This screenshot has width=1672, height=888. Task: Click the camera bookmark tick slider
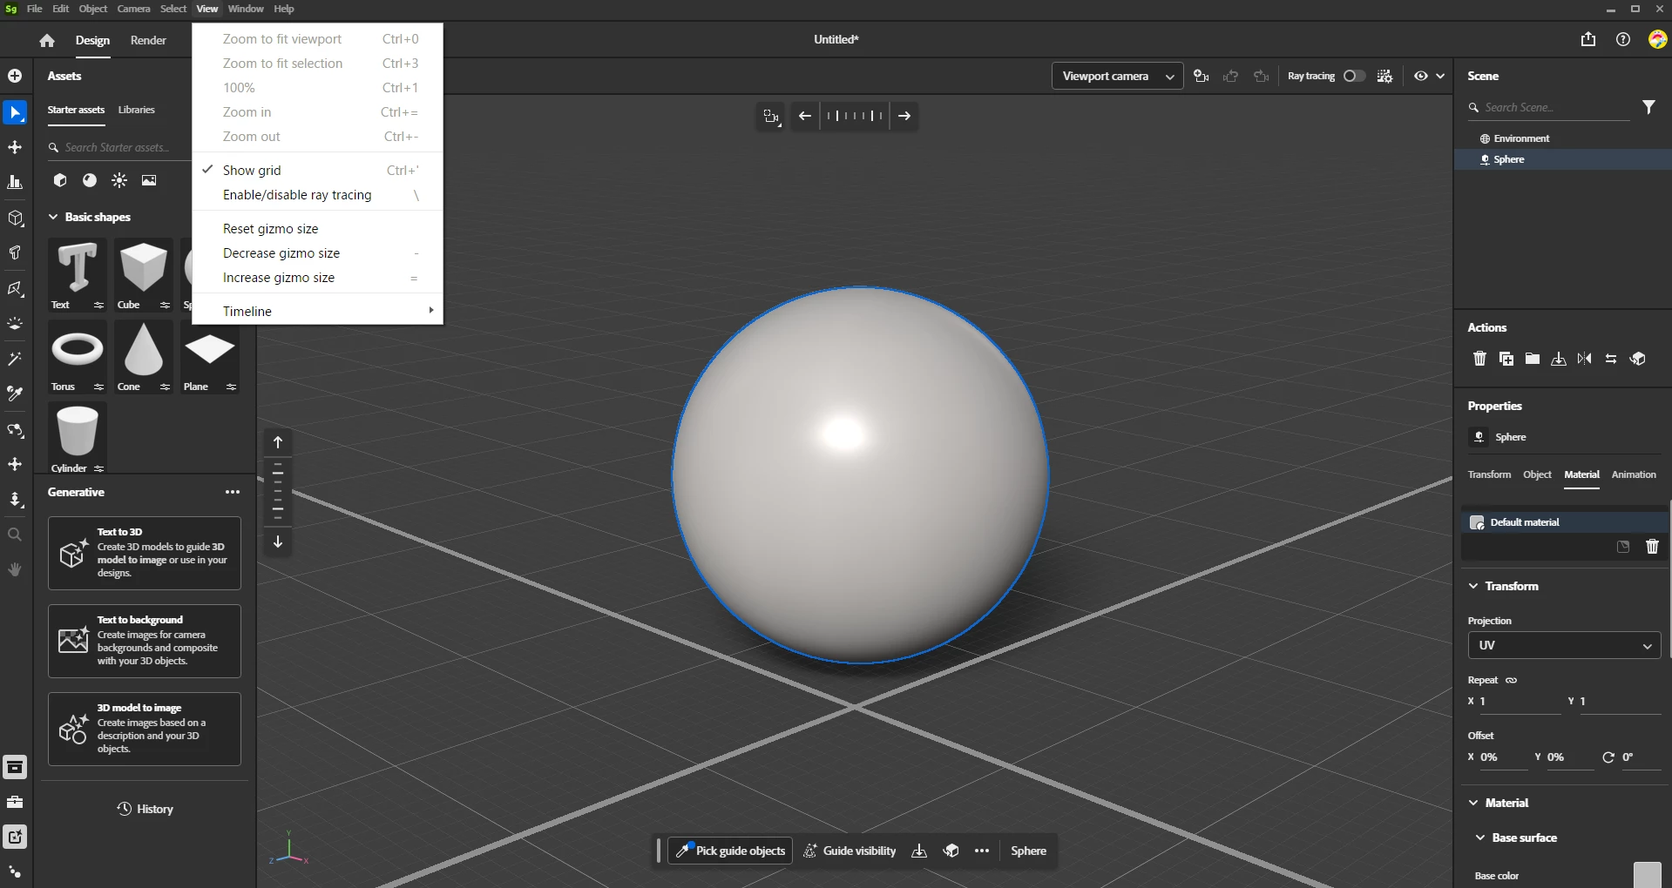(855, 116)
